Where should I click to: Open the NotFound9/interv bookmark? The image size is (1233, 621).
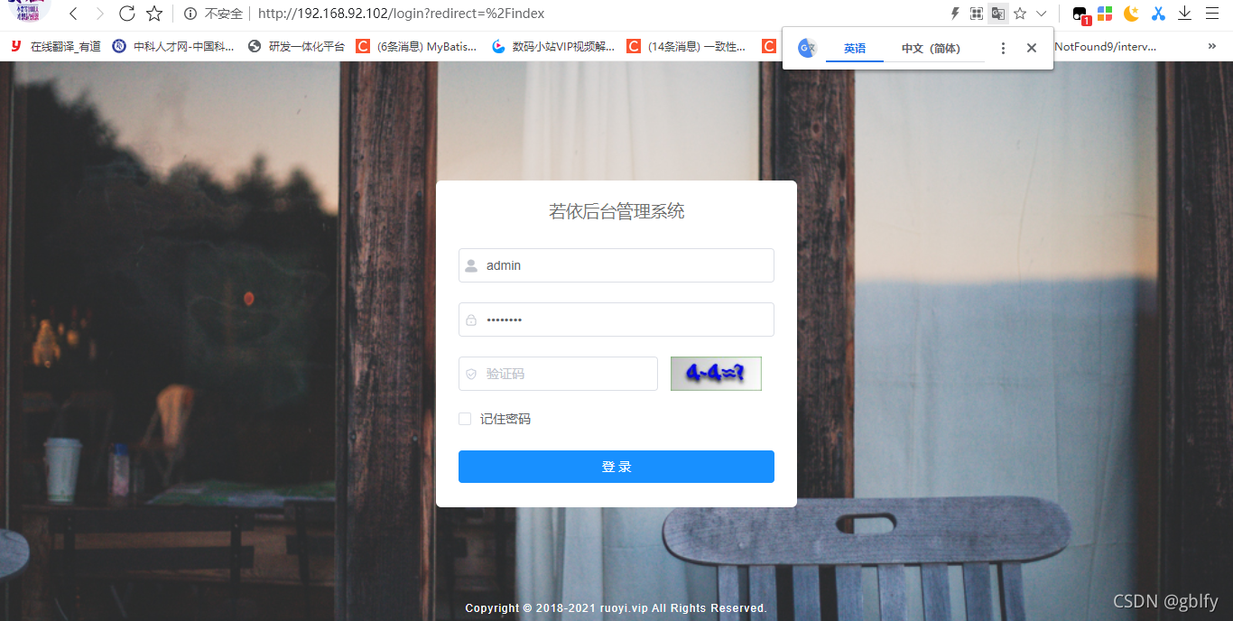pos(1105,46)
